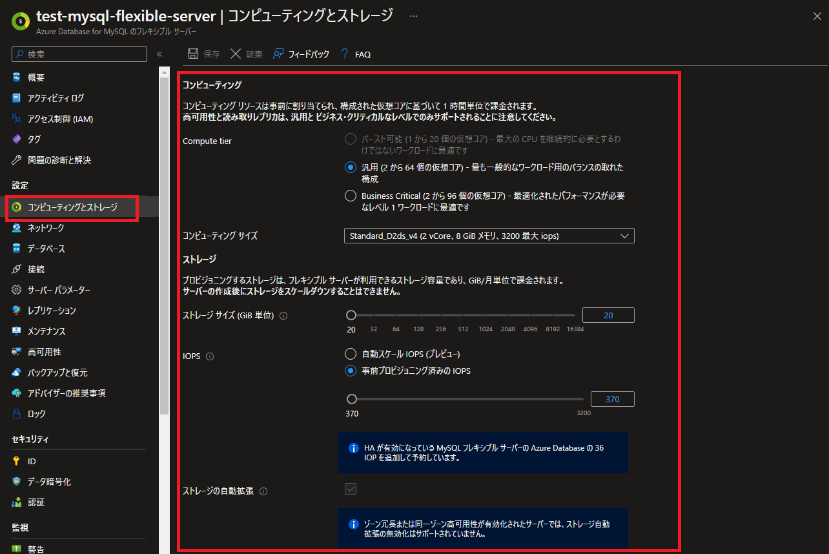Select 事前プロビジョニング済みの IOPS option
Image resolution: width=829 pixels, height=554 pixels.
[350, 371]
